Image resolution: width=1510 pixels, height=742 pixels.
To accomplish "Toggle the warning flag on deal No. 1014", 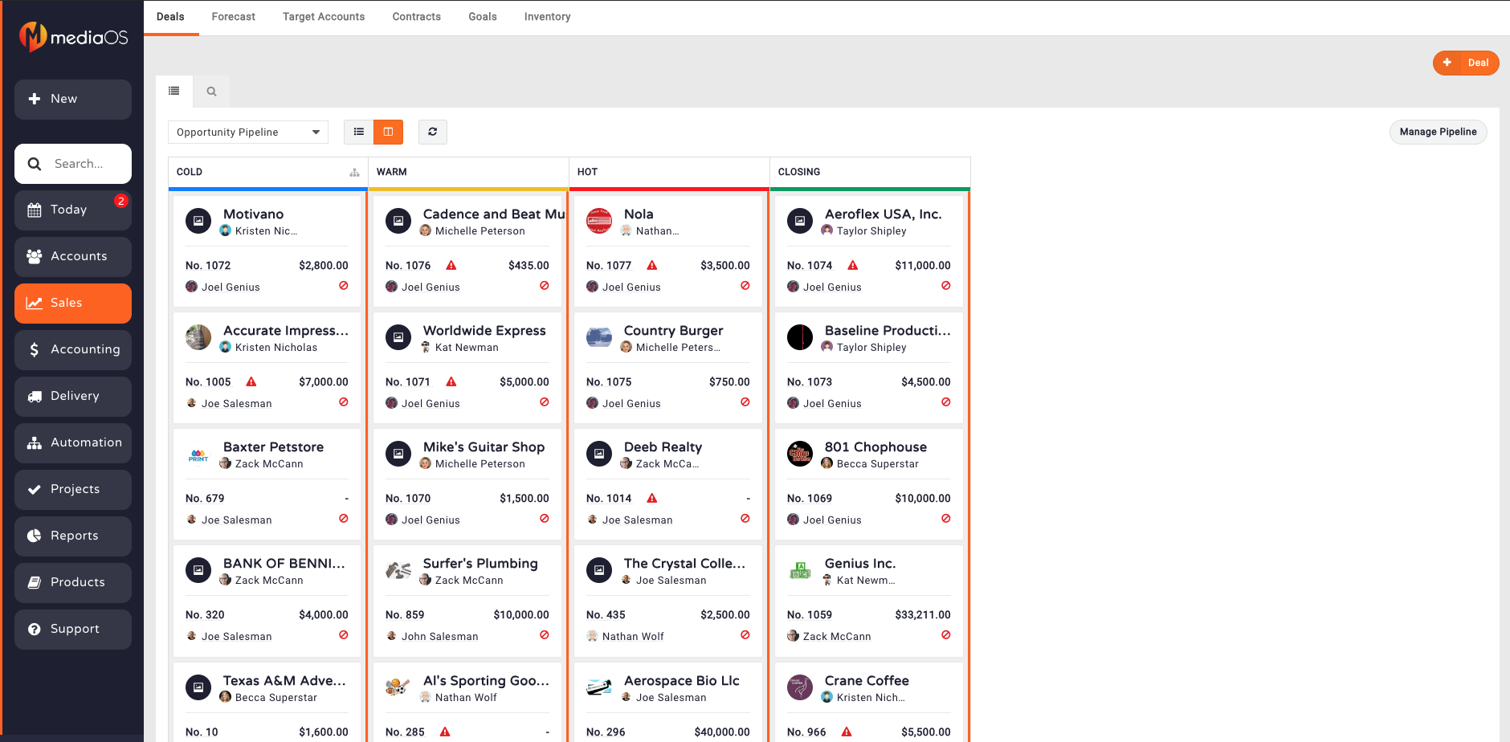I will click(651, 498).
